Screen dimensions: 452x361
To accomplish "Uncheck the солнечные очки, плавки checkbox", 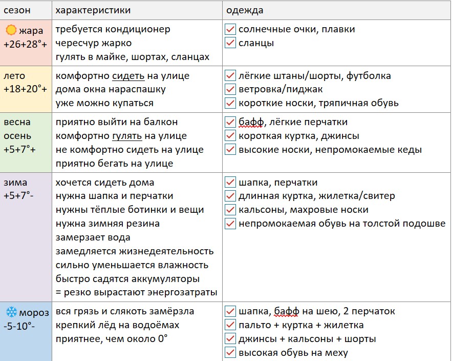I will pyautogui.click(x=230, y=29).
